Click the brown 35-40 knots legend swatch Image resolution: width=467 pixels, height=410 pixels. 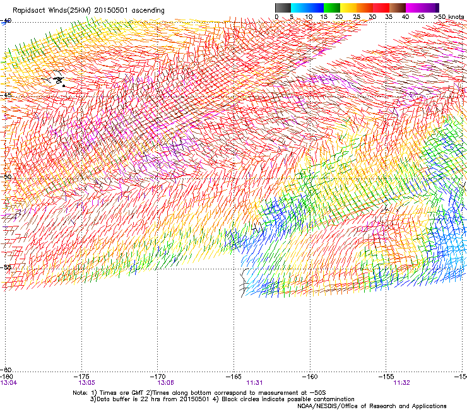(x=398, y=8)
